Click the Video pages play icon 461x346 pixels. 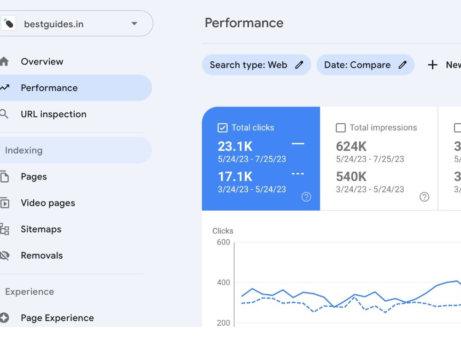click(x=5, y=203)
